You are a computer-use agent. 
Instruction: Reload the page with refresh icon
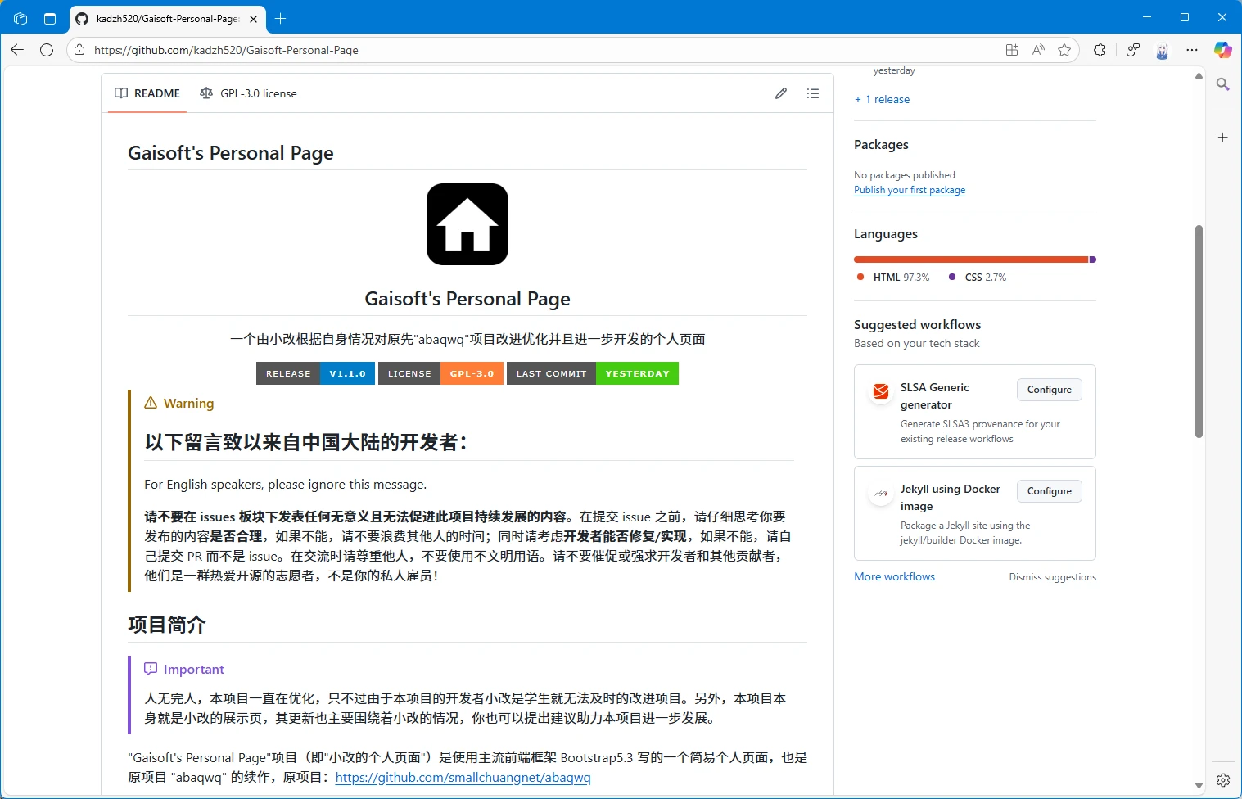coord(47,50)
